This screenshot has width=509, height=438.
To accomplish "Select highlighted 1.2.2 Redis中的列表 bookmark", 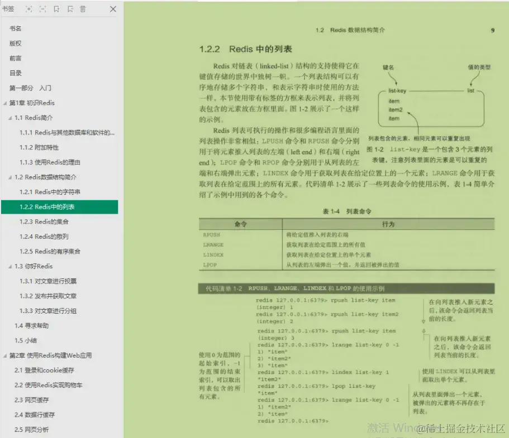I will coord(59,207).
